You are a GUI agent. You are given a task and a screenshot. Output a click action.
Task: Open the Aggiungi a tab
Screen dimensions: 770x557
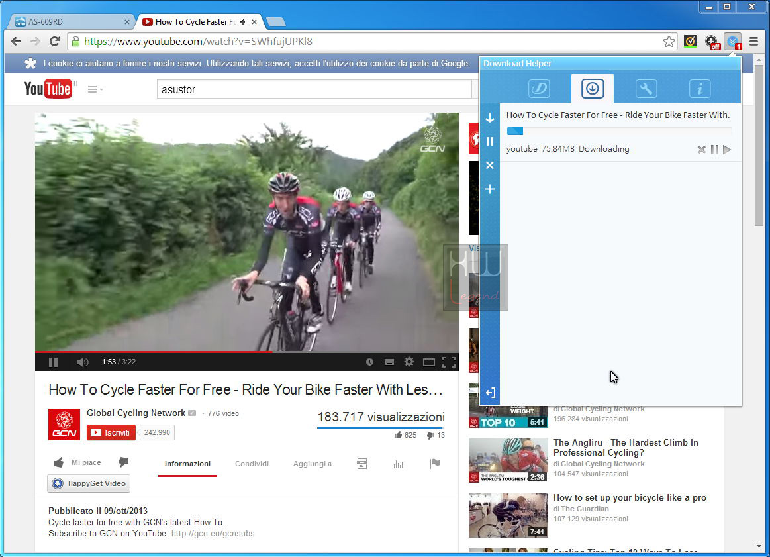[313, 464]
